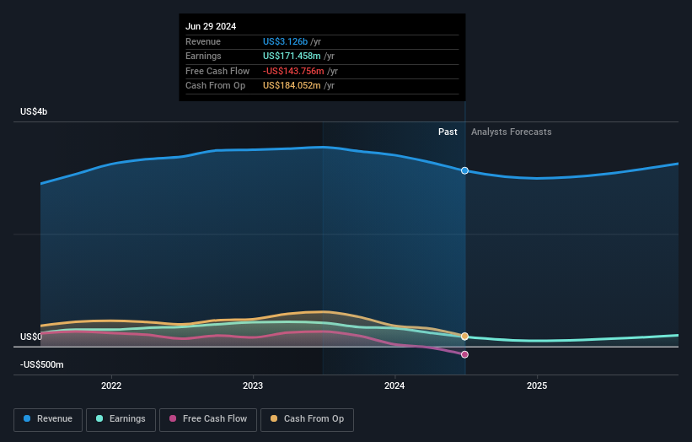Viewport: 692px width, 442px height.
Task: Toggle the Revenue legend series
Action: 48,419
